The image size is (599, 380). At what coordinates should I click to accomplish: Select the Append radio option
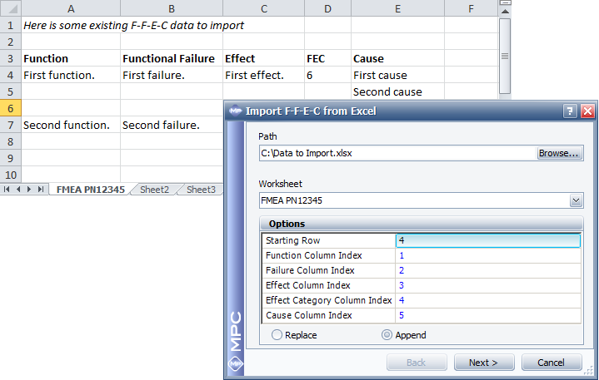(387, 335)
